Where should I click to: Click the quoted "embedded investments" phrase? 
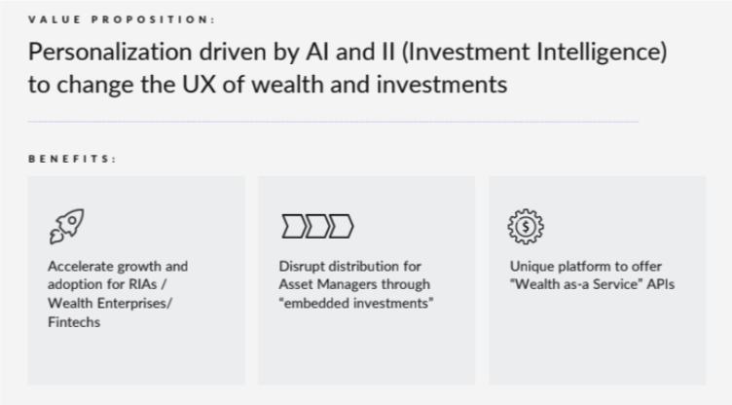pos(355,304)
